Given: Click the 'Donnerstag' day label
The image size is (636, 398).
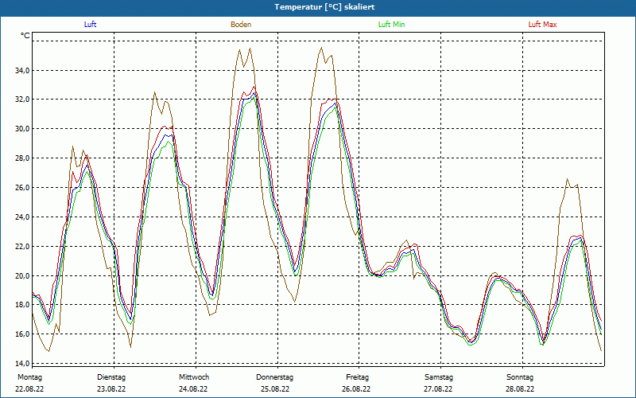Looking at the screenshot, I should (x=274, y=377).
